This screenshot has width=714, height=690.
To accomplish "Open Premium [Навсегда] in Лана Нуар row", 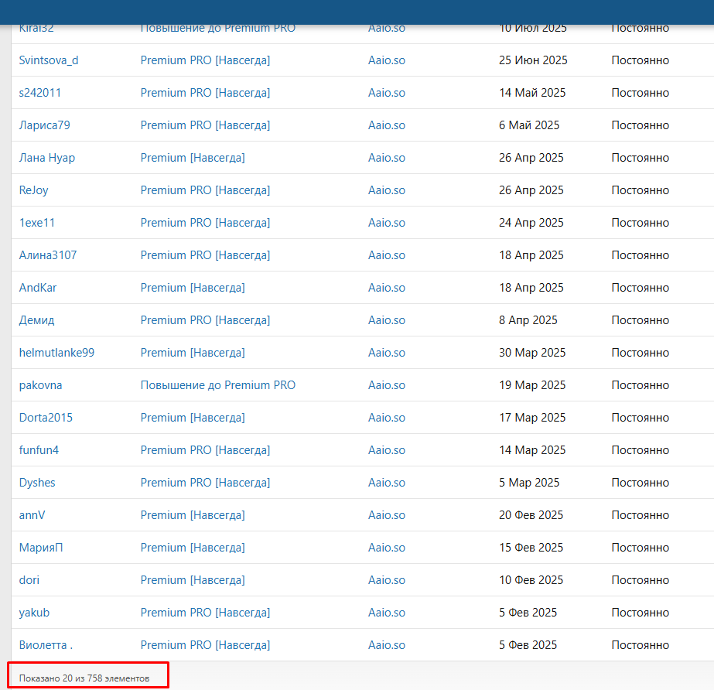I will point(193,158).
